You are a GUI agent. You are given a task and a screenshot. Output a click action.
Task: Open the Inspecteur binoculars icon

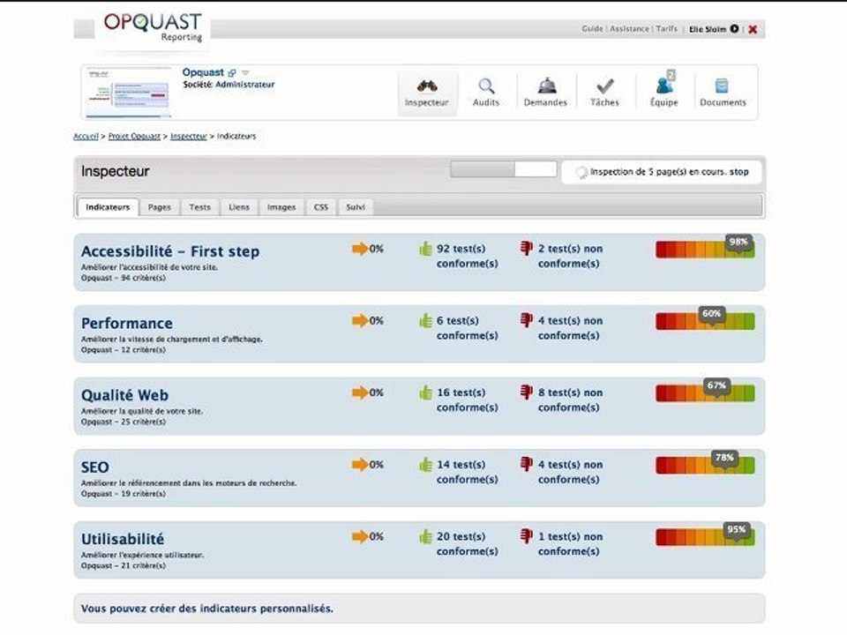[x=427, y=86]
